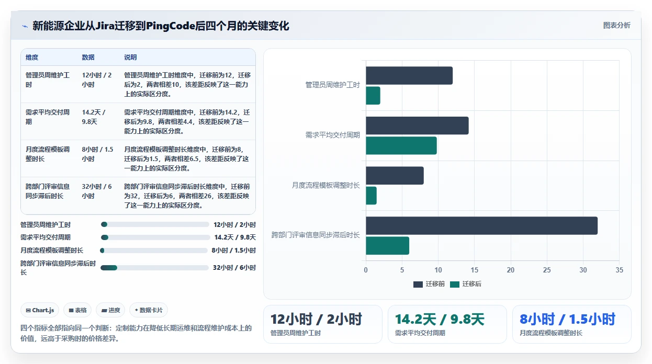This screenshot has width=652, height=364.
Task: Click the green 迁移后 legend color swatch
Action: point(455,285)
